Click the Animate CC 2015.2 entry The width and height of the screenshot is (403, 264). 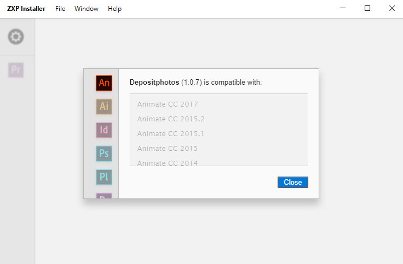[x=171, y=119]
